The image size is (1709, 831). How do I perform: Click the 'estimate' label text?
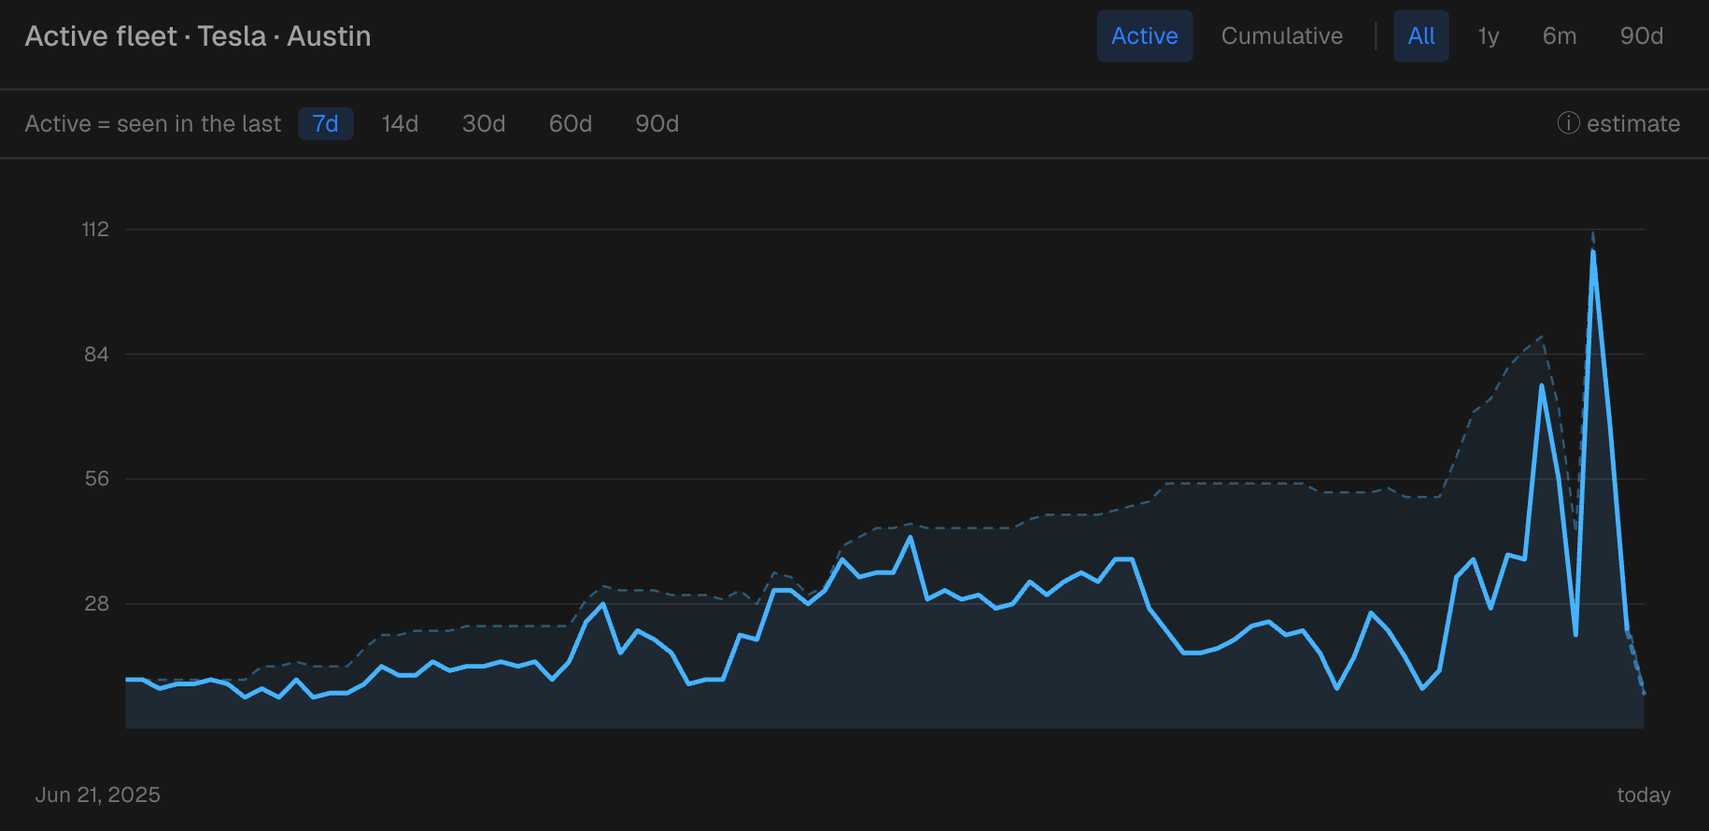[x=1633, y=123]
